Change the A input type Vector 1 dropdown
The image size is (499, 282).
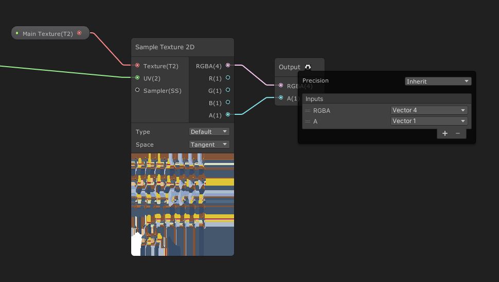(x=429, y=121)
